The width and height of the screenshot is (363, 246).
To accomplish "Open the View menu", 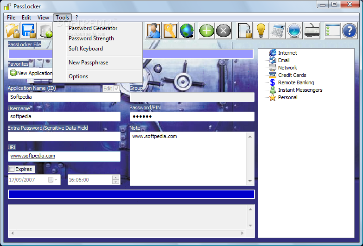I will pos(43,18).
